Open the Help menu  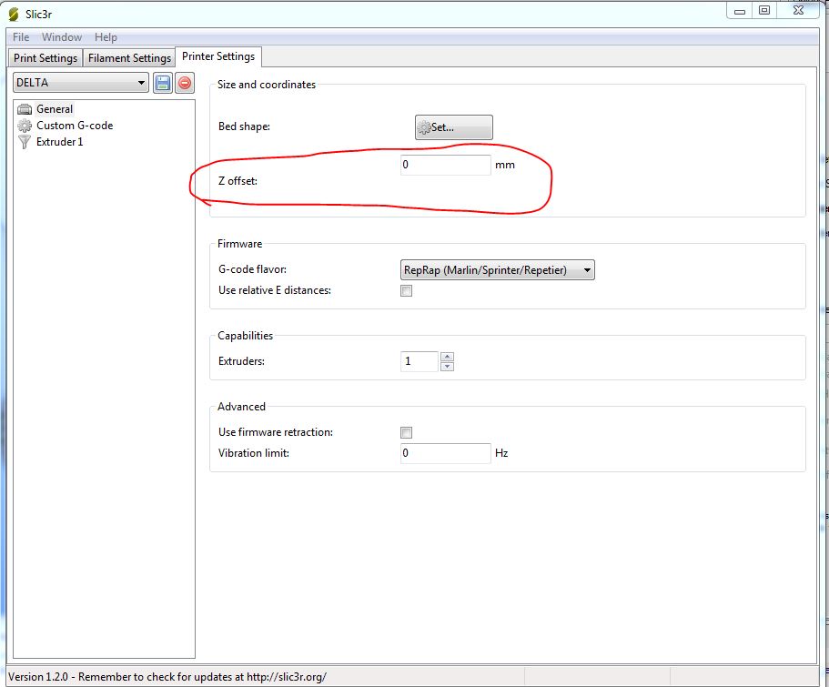pyautogui.click(x=106, y=37)
